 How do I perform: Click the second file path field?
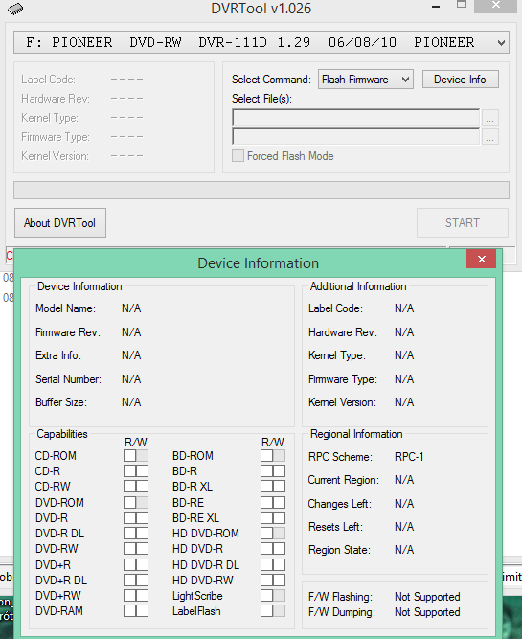(355, 137)
